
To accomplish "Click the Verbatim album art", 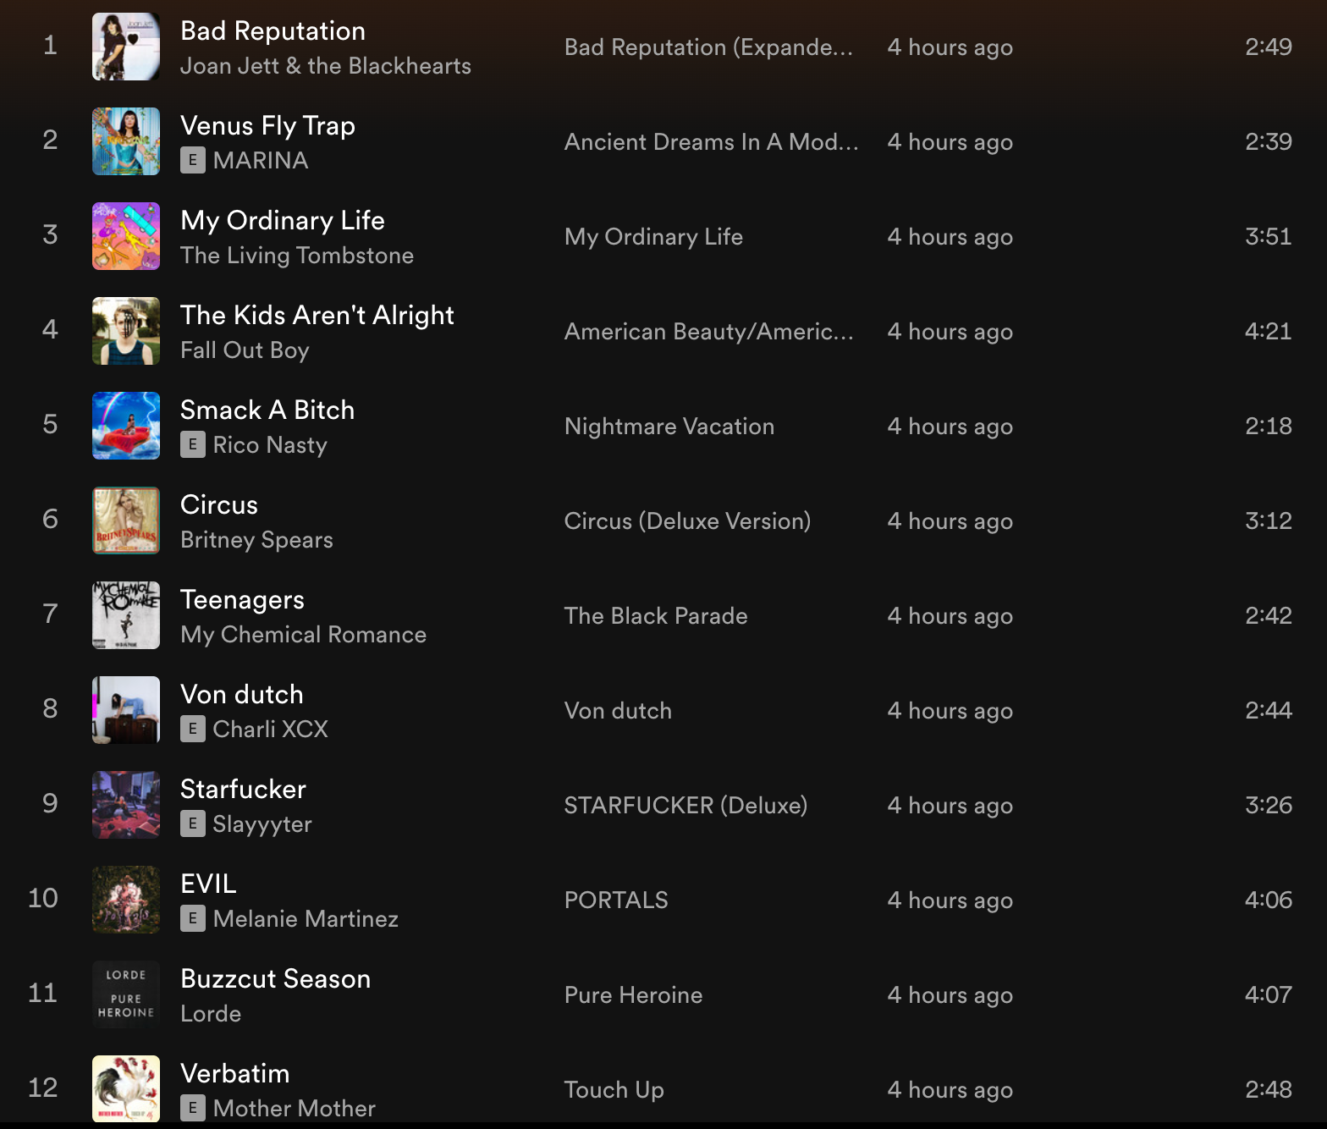I will pos(126,1089).
